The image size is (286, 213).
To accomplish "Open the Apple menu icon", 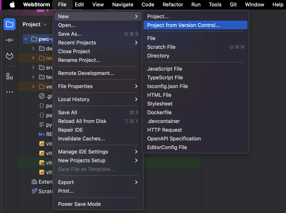I will click(x=12, y=5).
